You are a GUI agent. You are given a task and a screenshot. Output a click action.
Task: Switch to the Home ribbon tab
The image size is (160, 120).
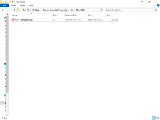click(13, 5)
